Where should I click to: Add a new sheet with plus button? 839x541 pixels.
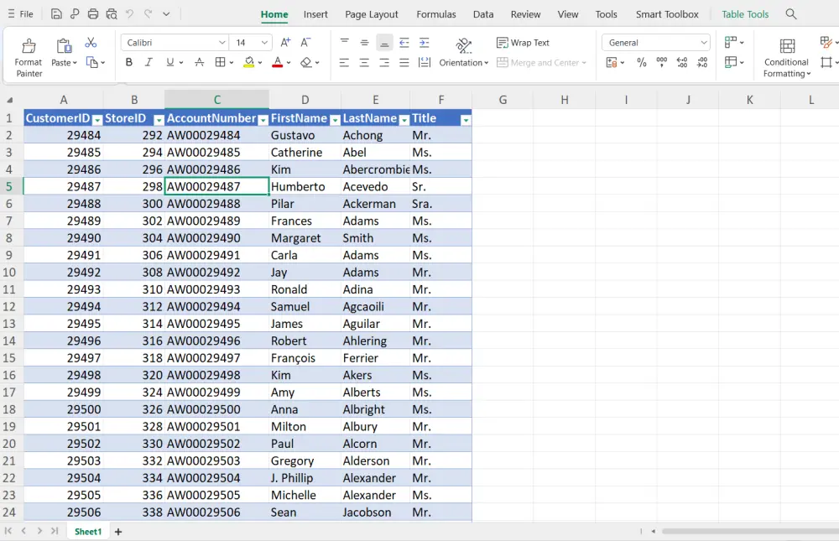click(118, 532)
